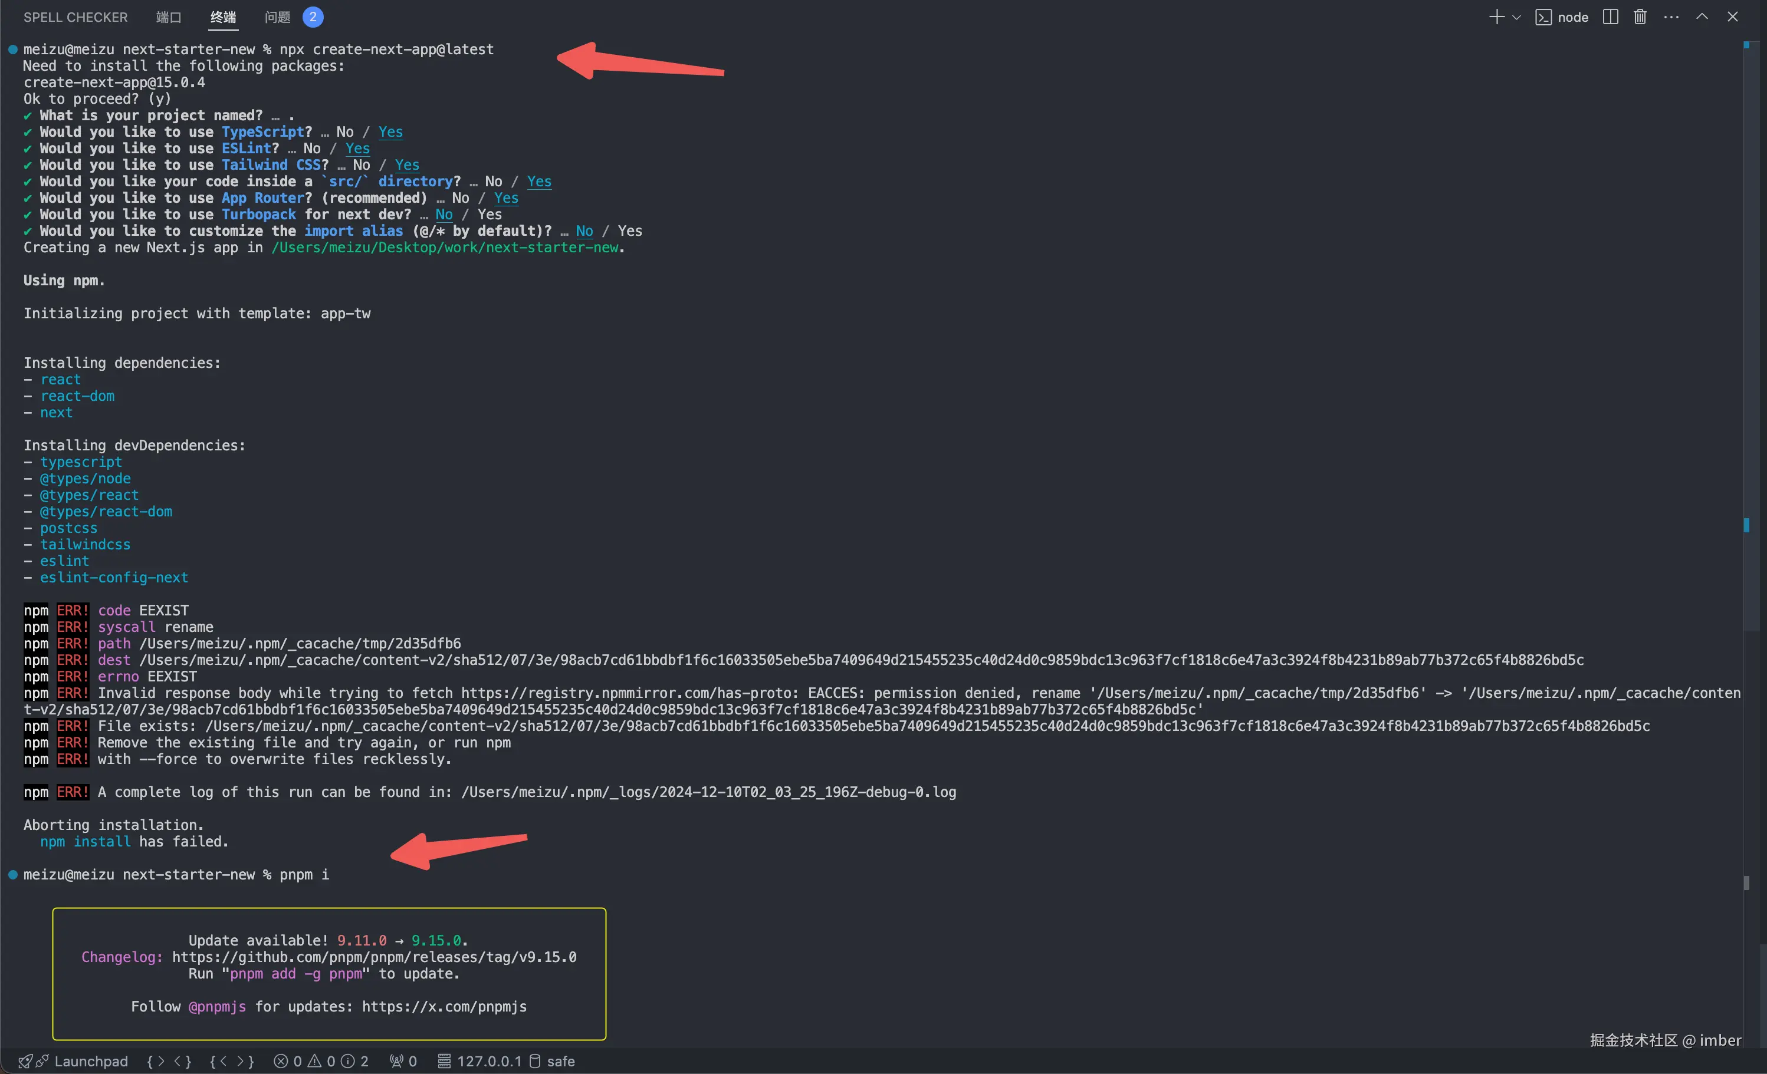Click the node terminal shell icon
The width and height of the screenshot is (1767, 1074).
click(1543, 17)
